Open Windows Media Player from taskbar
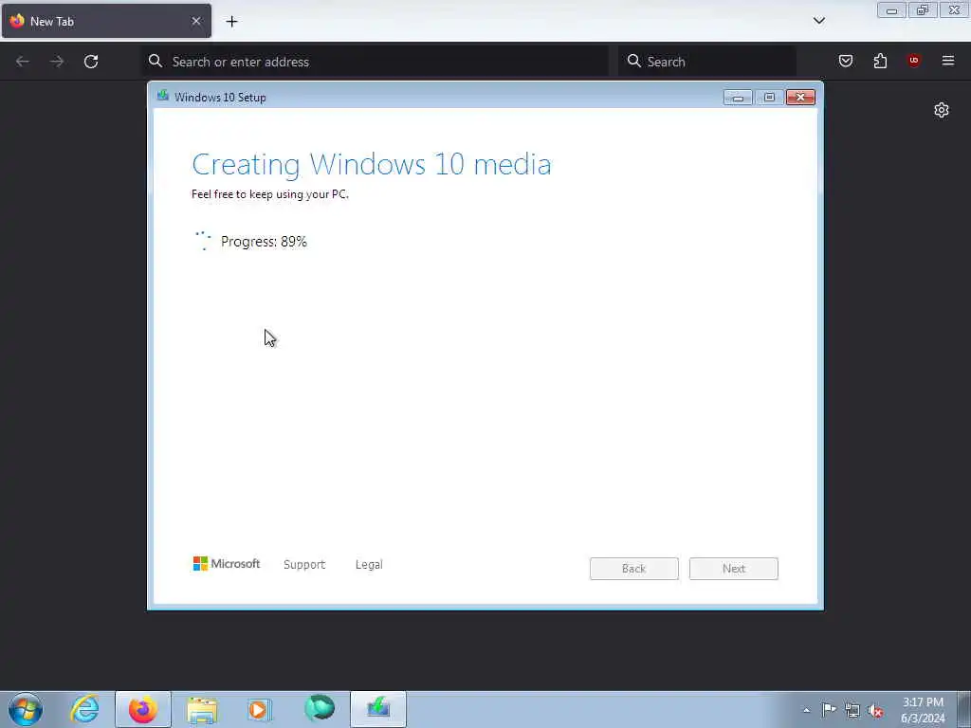971x728 pixels. tap(260, 709)
